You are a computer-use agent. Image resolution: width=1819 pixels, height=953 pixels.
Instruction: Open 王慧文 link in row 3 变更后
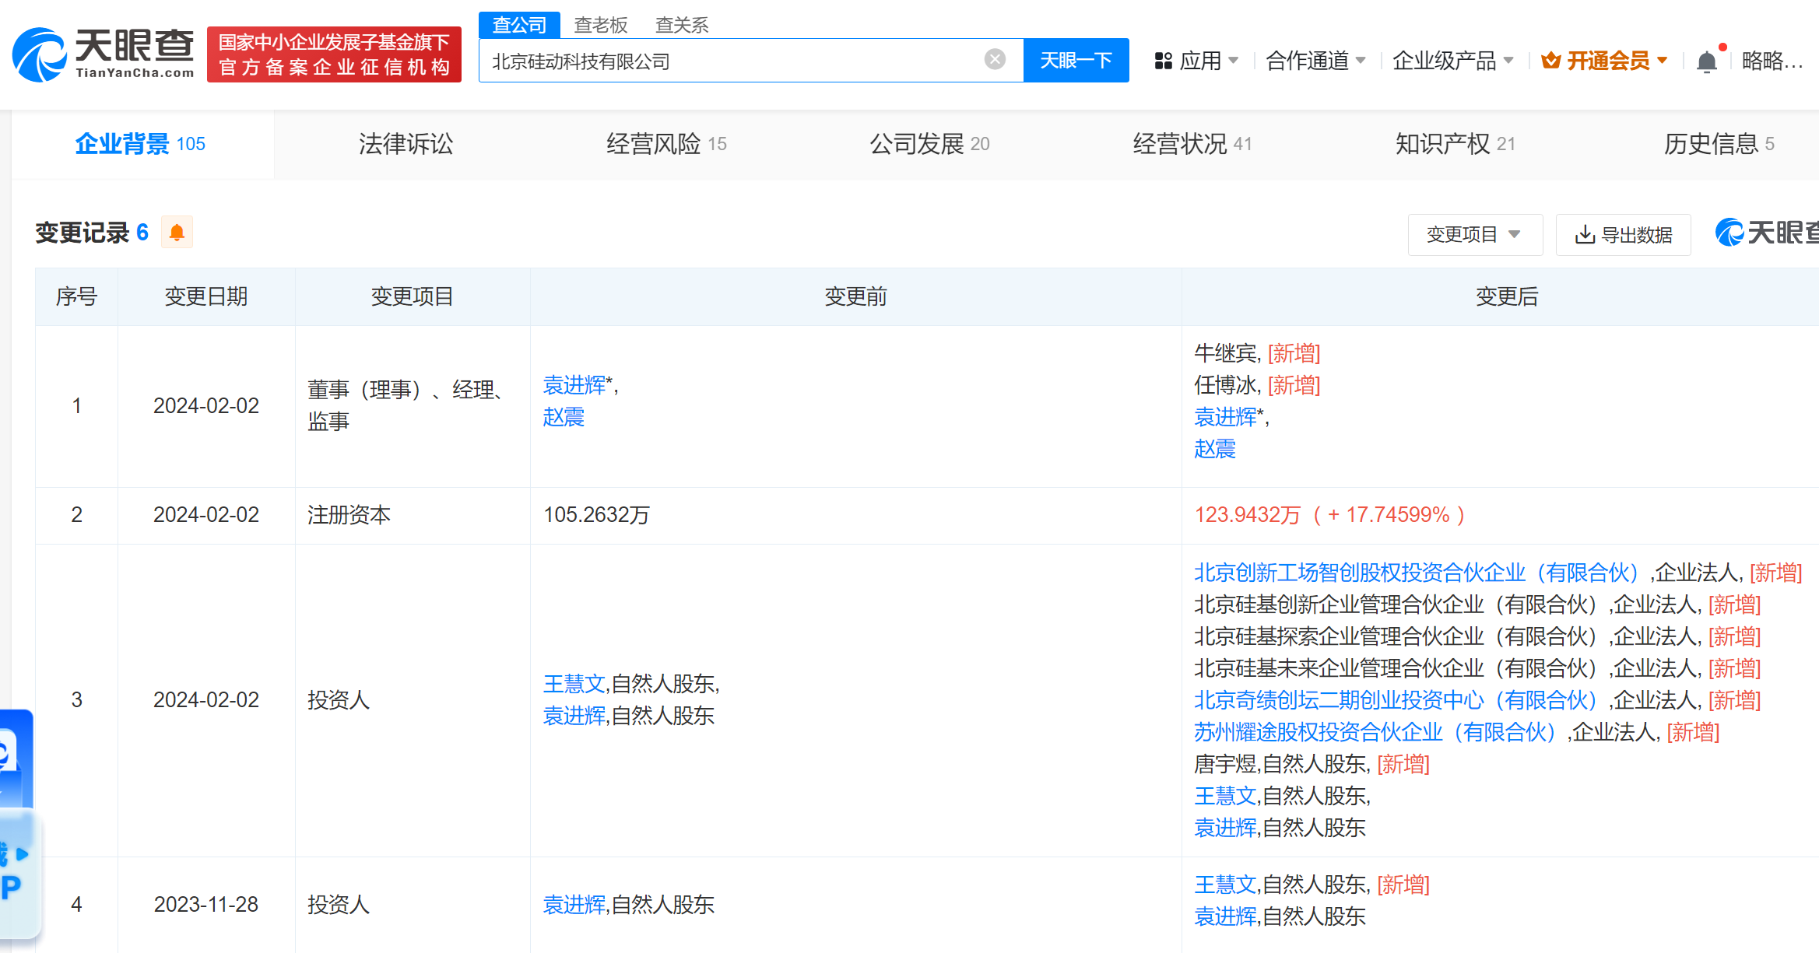[x=1226, y=796]
